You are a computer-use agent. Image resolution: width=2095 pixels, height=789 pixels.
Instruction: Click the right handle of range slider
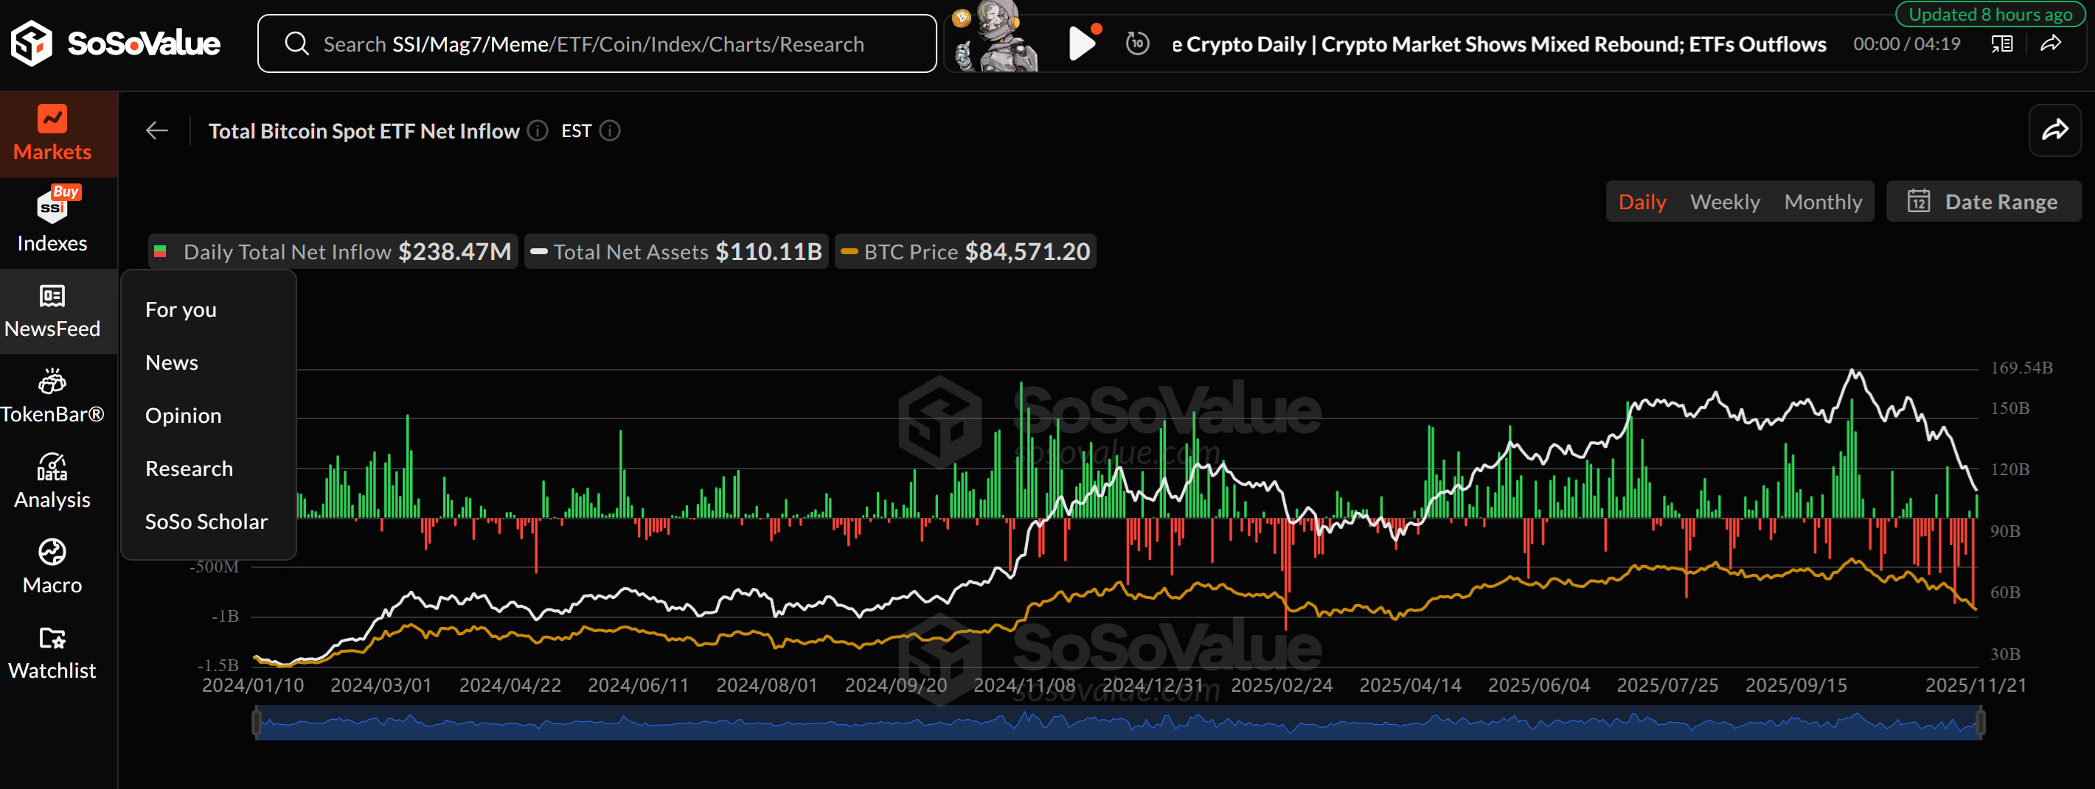coord(1980,723)
